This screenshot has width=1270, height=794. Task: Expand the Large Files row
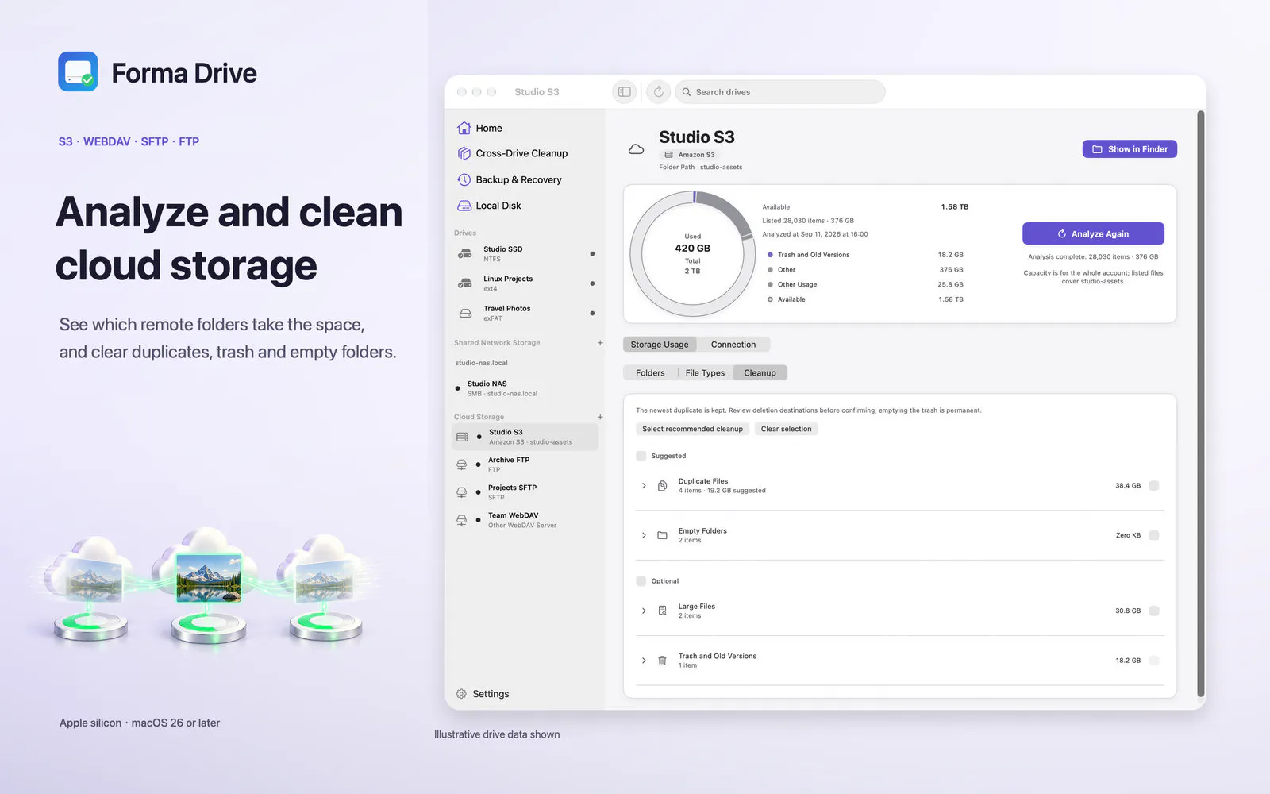[644, 611]
